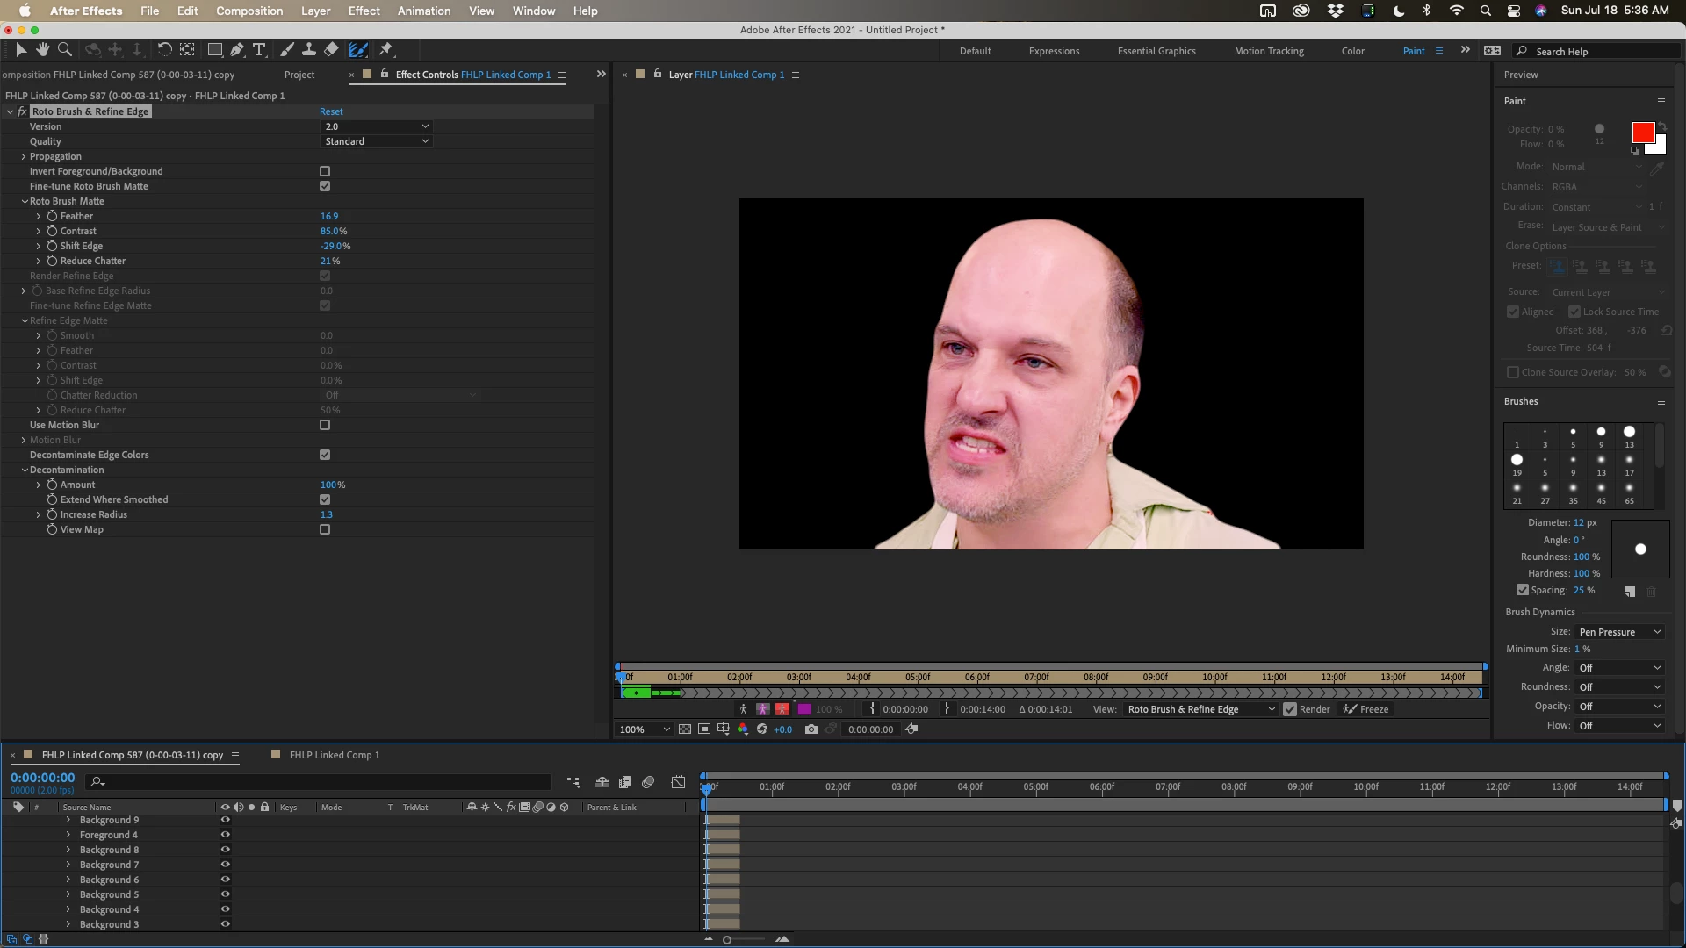1686x948 pixels.
Task: Turn on Use Motion Blur checkbox
Action: click(325, 425)
